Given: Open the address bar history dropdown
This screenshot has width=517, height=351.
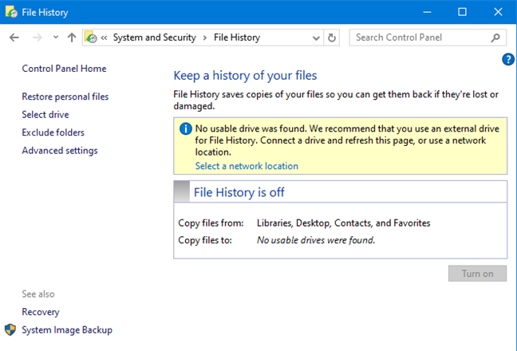Looking at the screenshot, I should (x=316, y=38).
